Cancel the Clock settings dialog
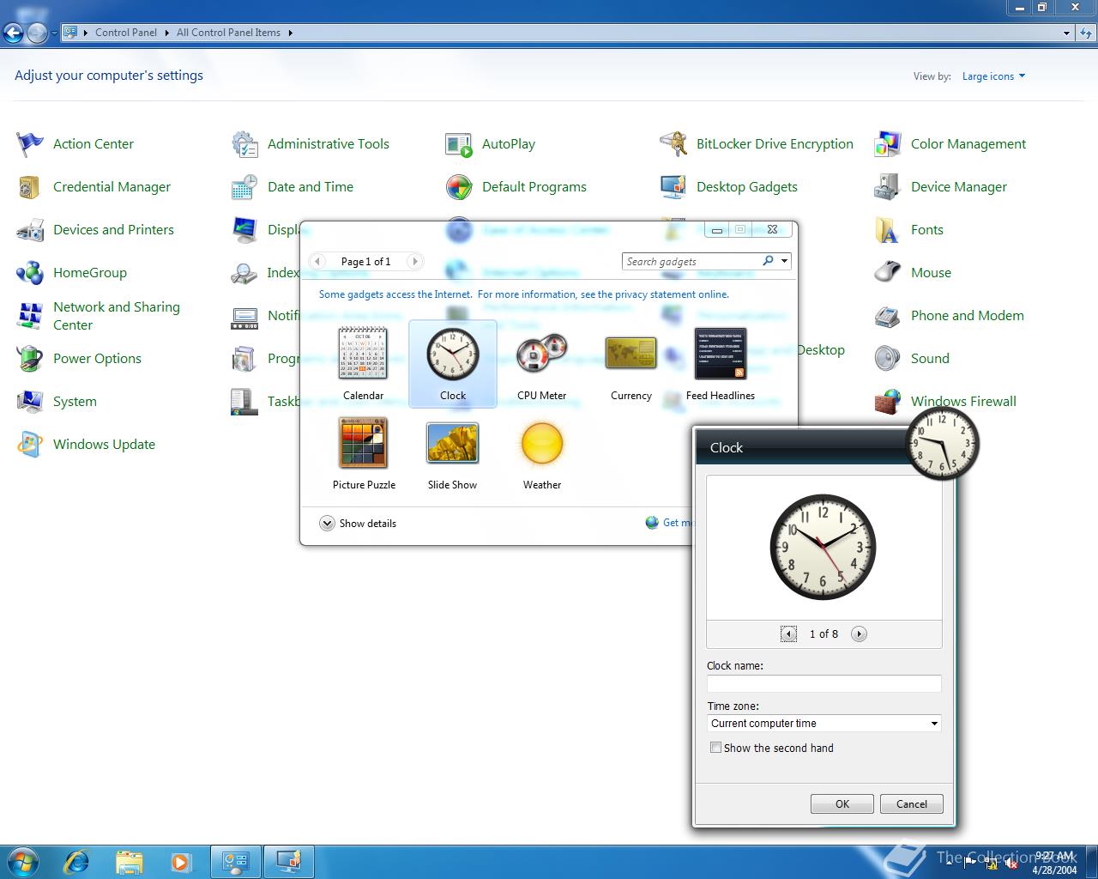 pyautogui.click(x=912, y=803)
